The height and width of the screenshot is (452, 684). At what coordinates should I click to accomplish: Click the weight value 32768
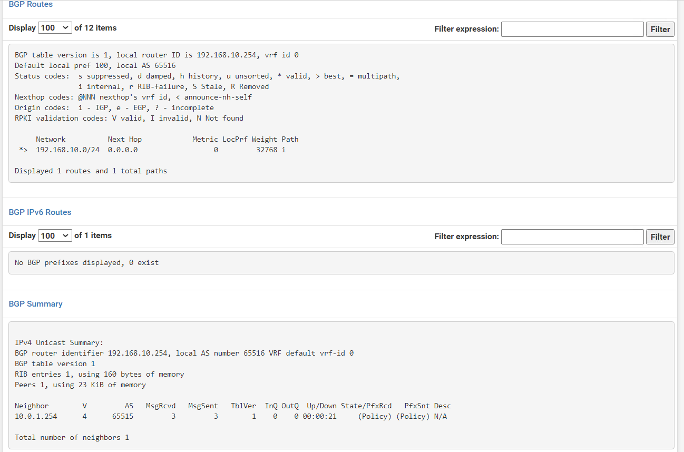(267, 150)
